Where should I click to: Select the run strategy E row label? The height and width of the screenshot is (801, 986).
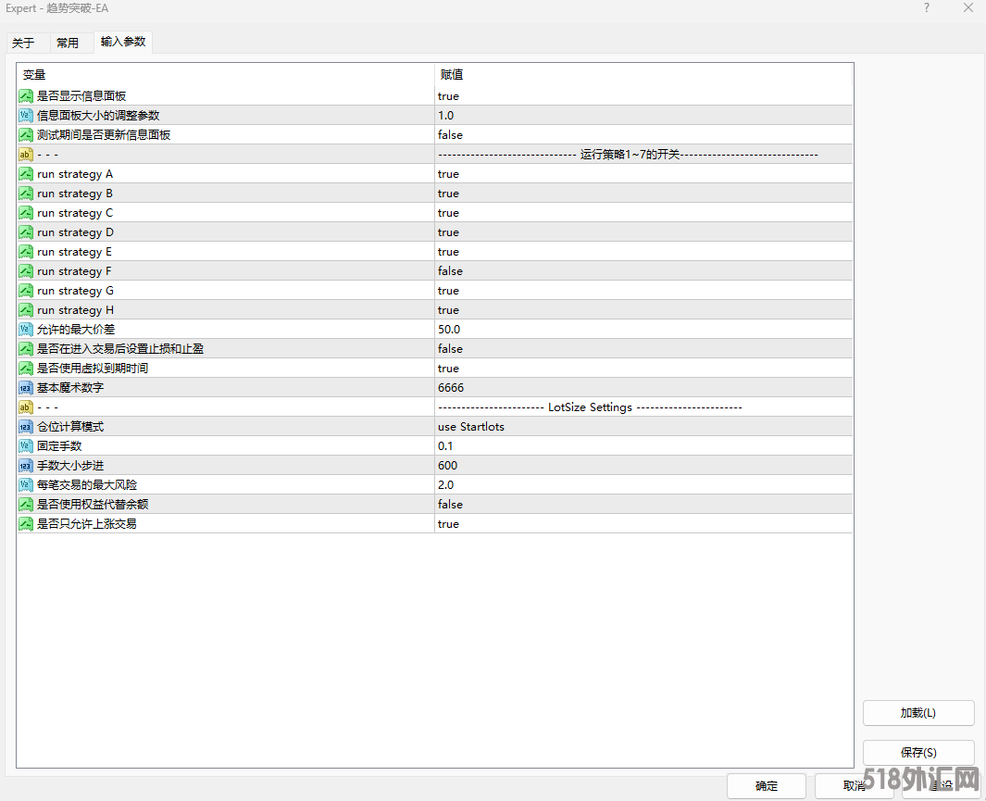click(74, 252)
